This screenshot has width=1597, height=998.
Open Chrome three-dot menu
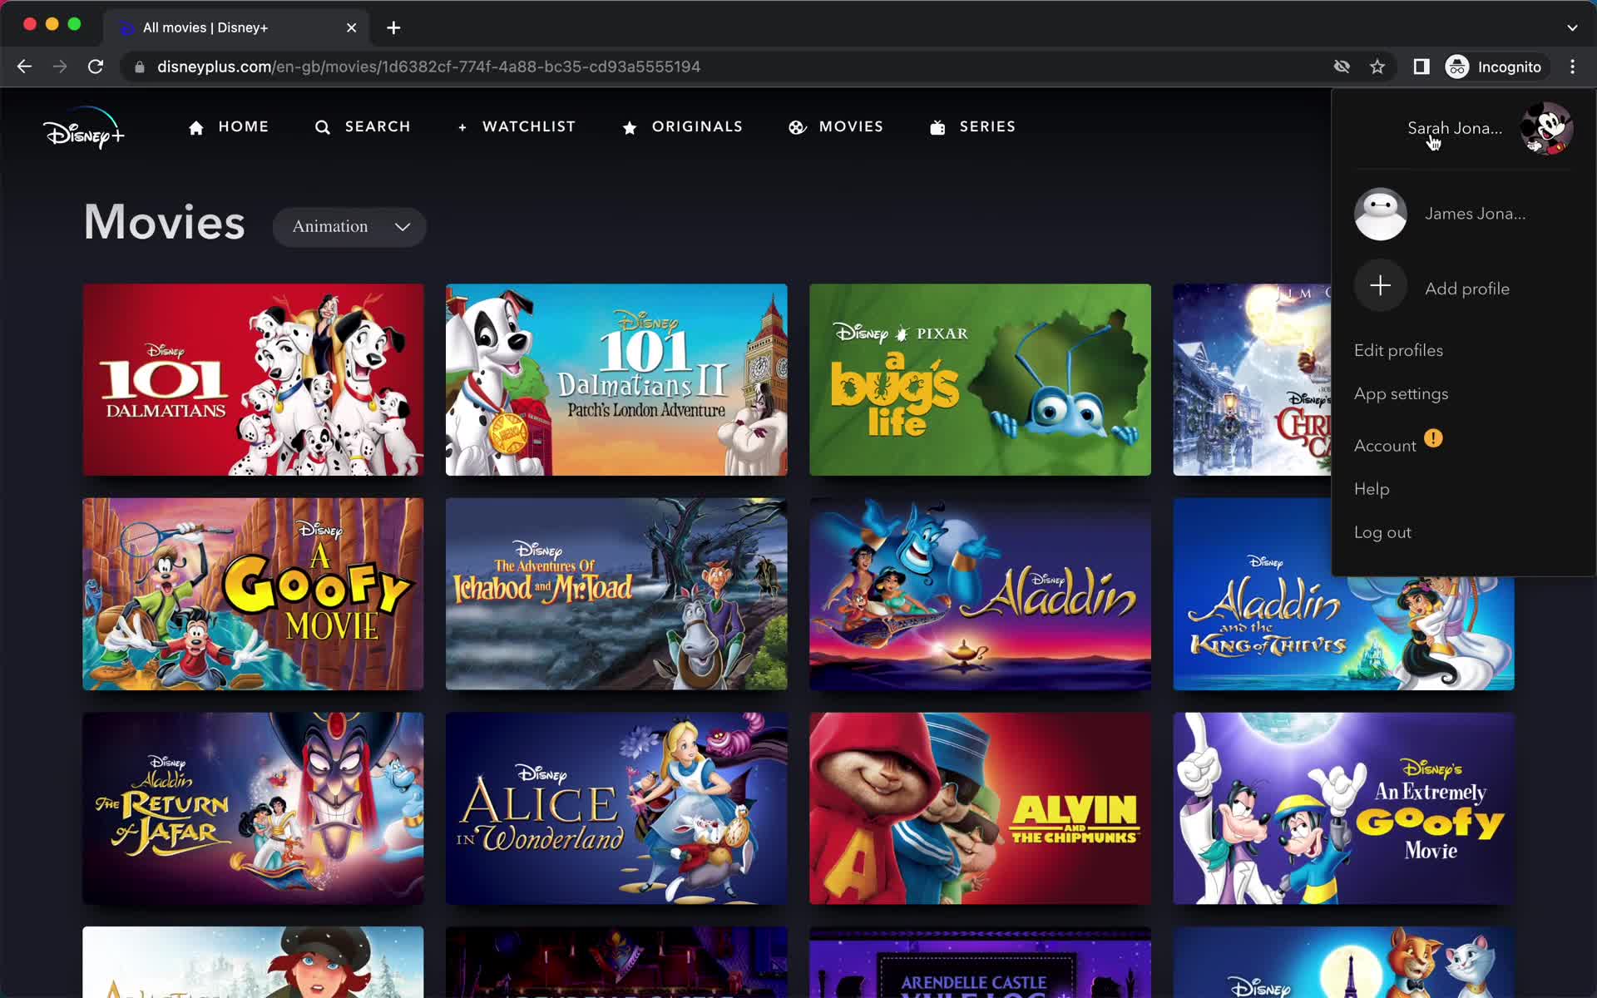click(x=1572, y=67)
